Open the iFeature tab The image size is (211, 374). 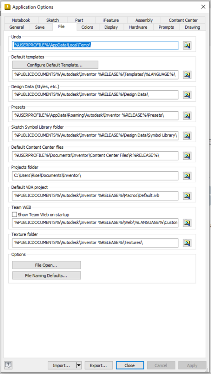tap(111, 20)
